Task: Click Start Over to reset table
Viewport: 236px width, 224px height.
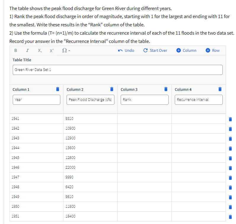Action: pos(155,51)
